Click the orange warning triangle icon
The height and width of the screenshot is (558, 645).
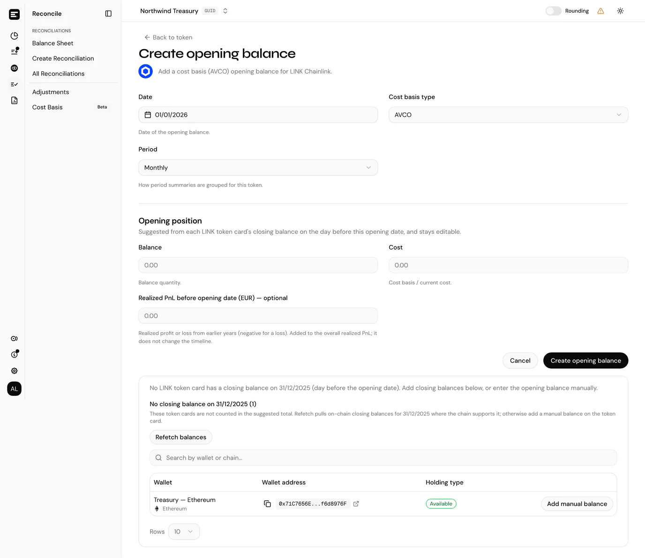pyautogui.click(x=600, y=11)
